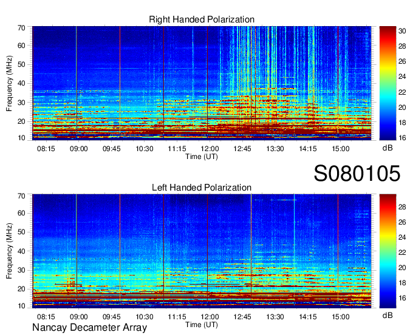
Task: Click the 28 dB label on the Left Handed colorbar
Action: pos(402,207)
